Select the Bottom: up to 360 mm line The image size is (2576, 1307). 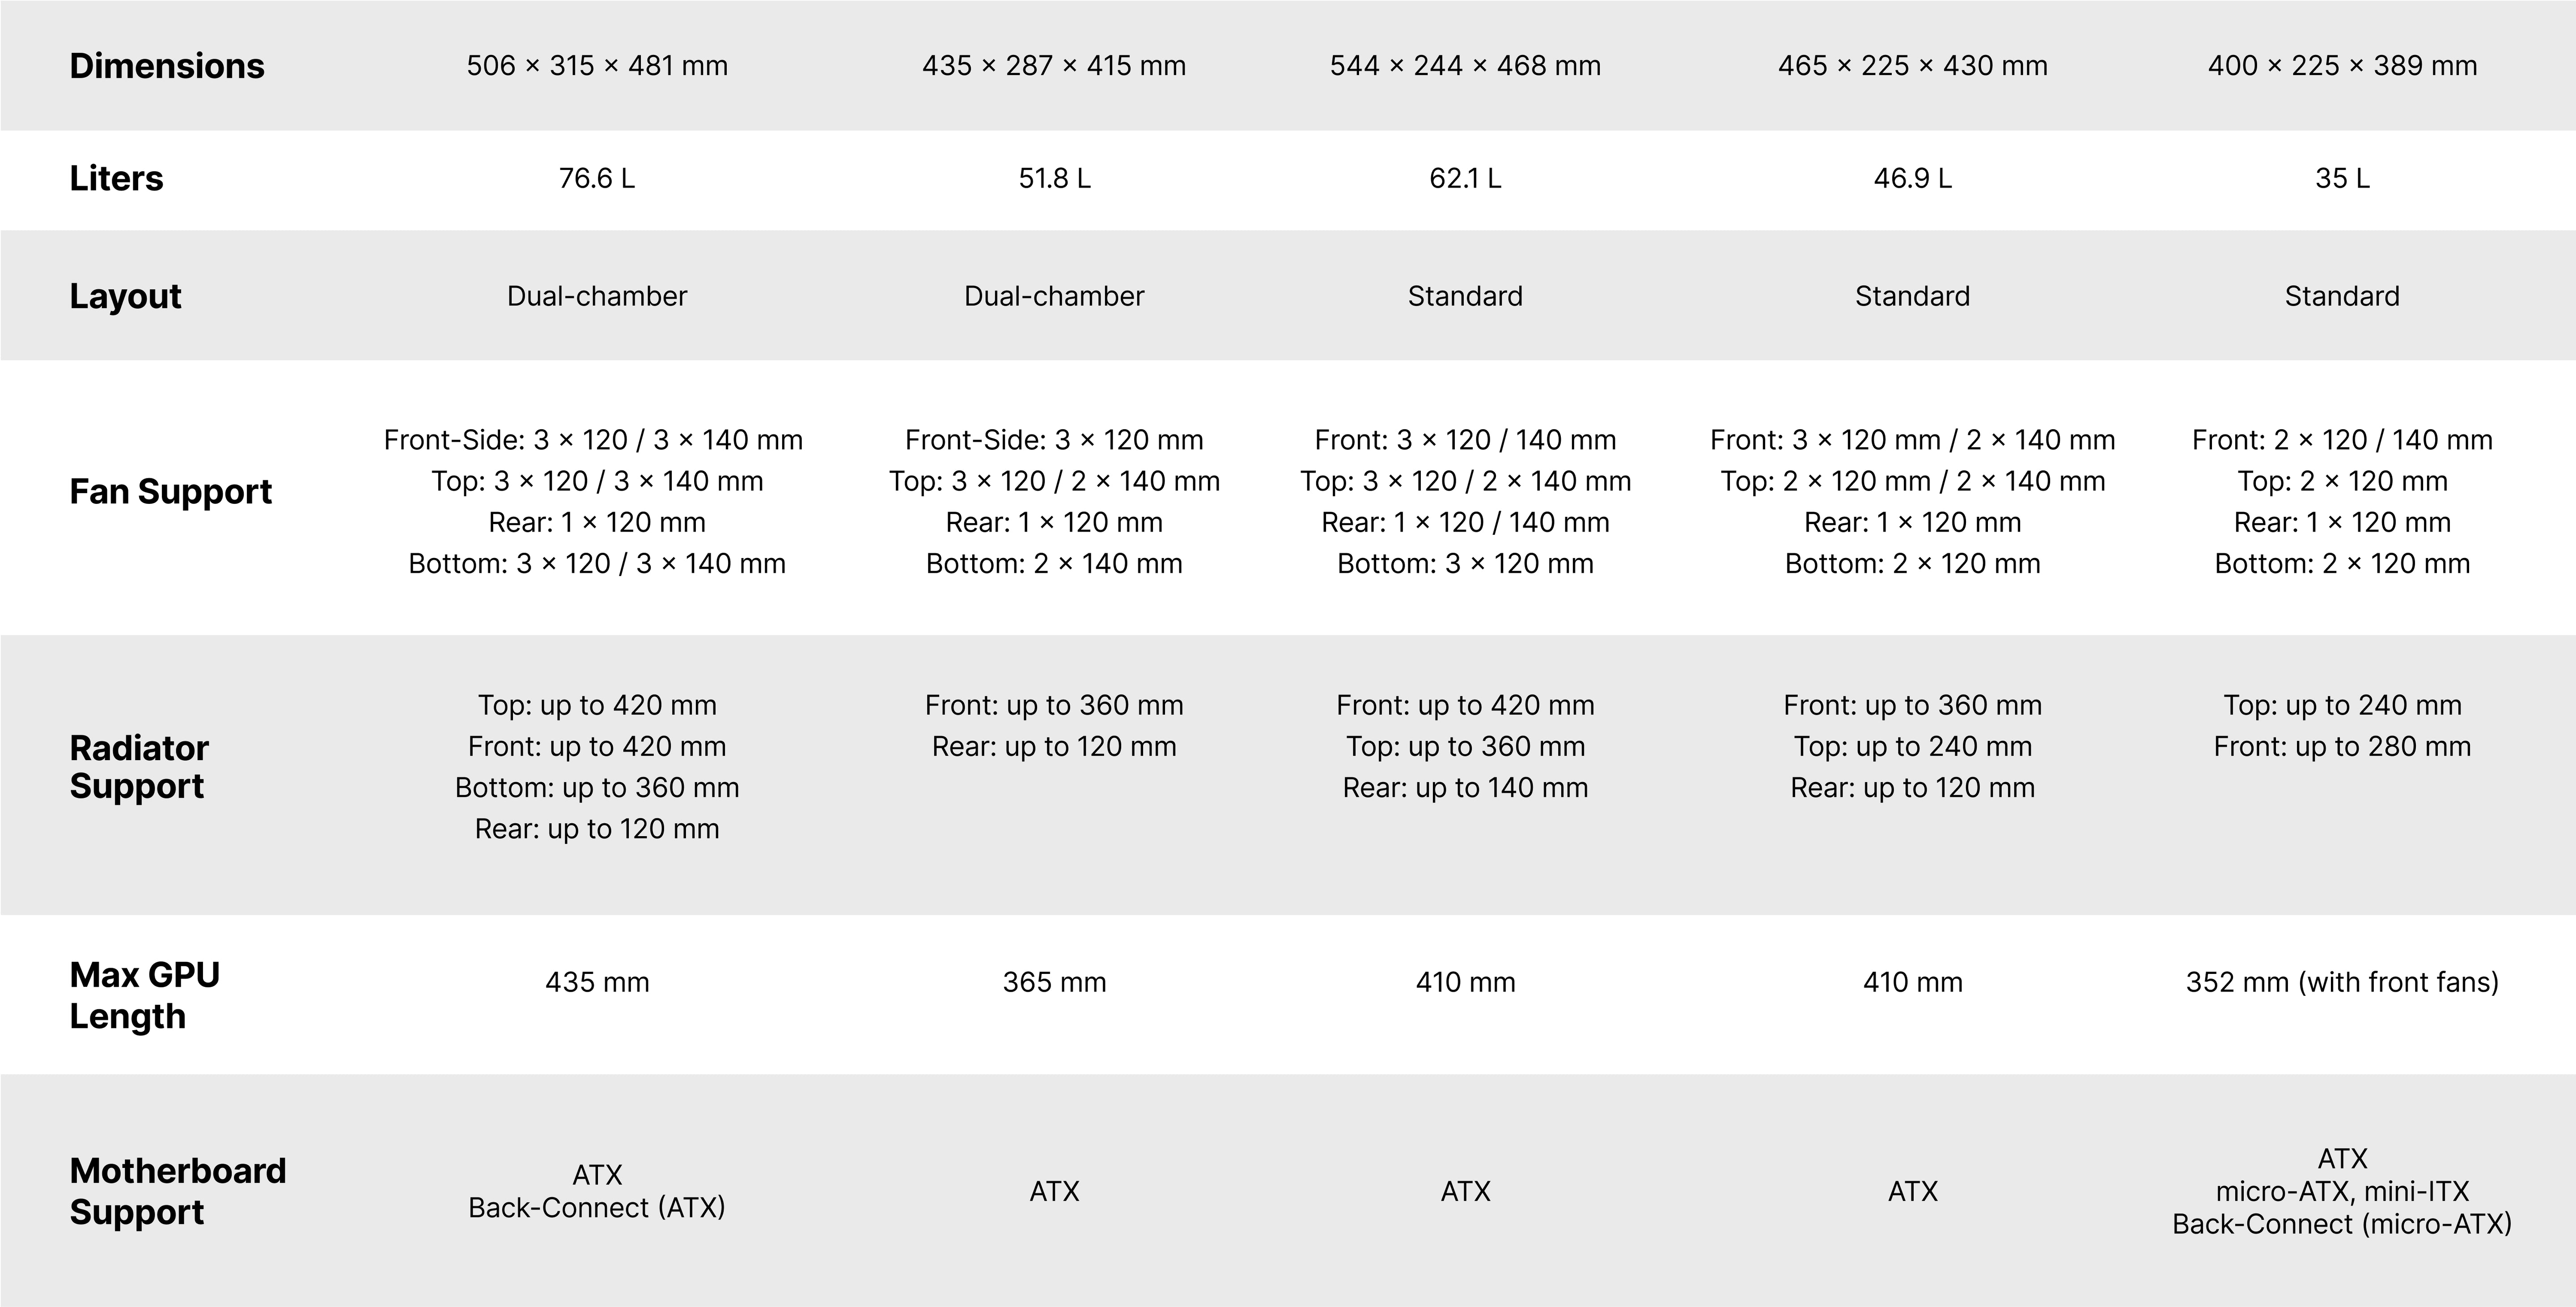click(x=597, y=788)
